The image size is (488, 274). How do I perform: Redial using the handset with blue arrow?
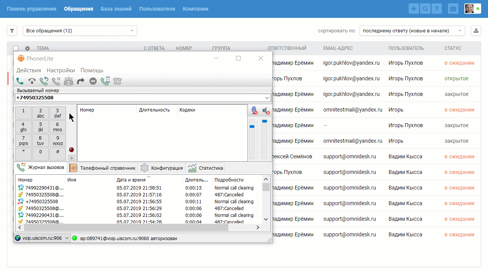pos(44,81)
